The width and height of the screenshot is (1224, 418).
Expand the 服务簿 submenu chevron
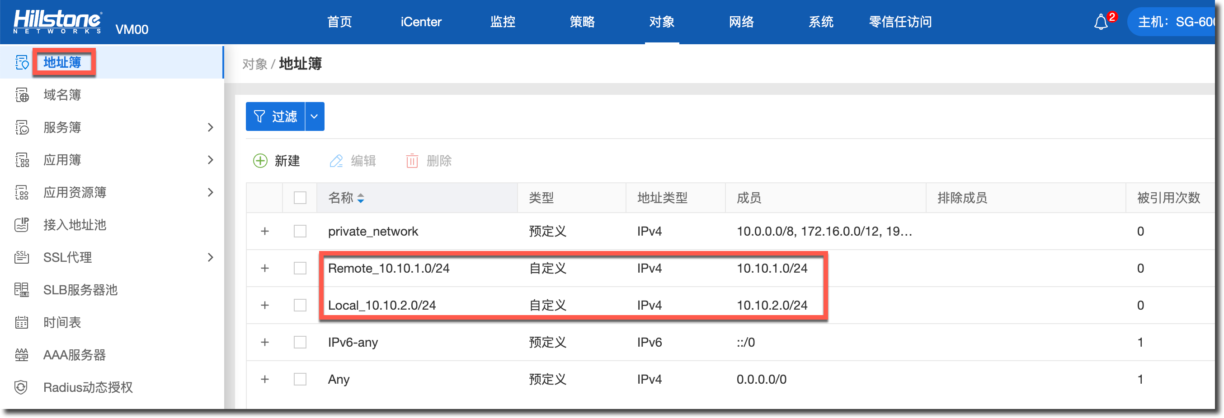pos(211,128)
